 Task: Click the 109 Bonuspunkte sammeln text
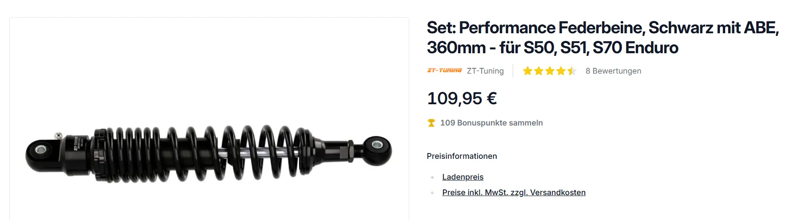click(491, 123)
